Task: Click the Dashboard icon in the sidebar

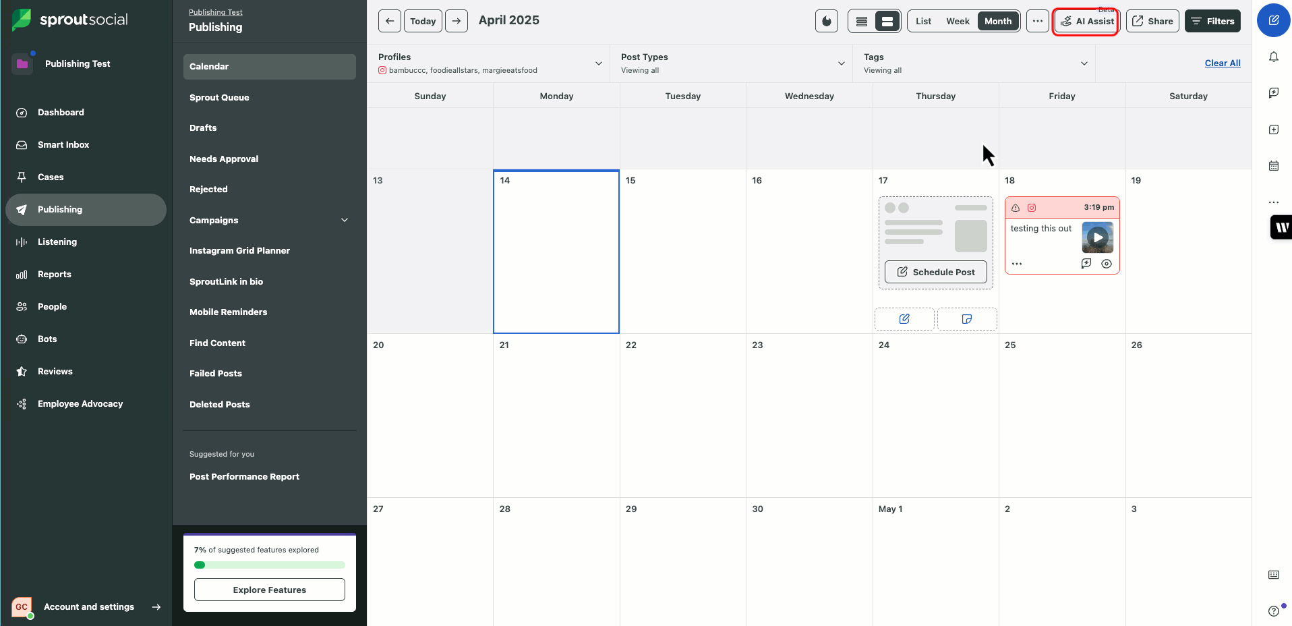Action: [22, 113]
